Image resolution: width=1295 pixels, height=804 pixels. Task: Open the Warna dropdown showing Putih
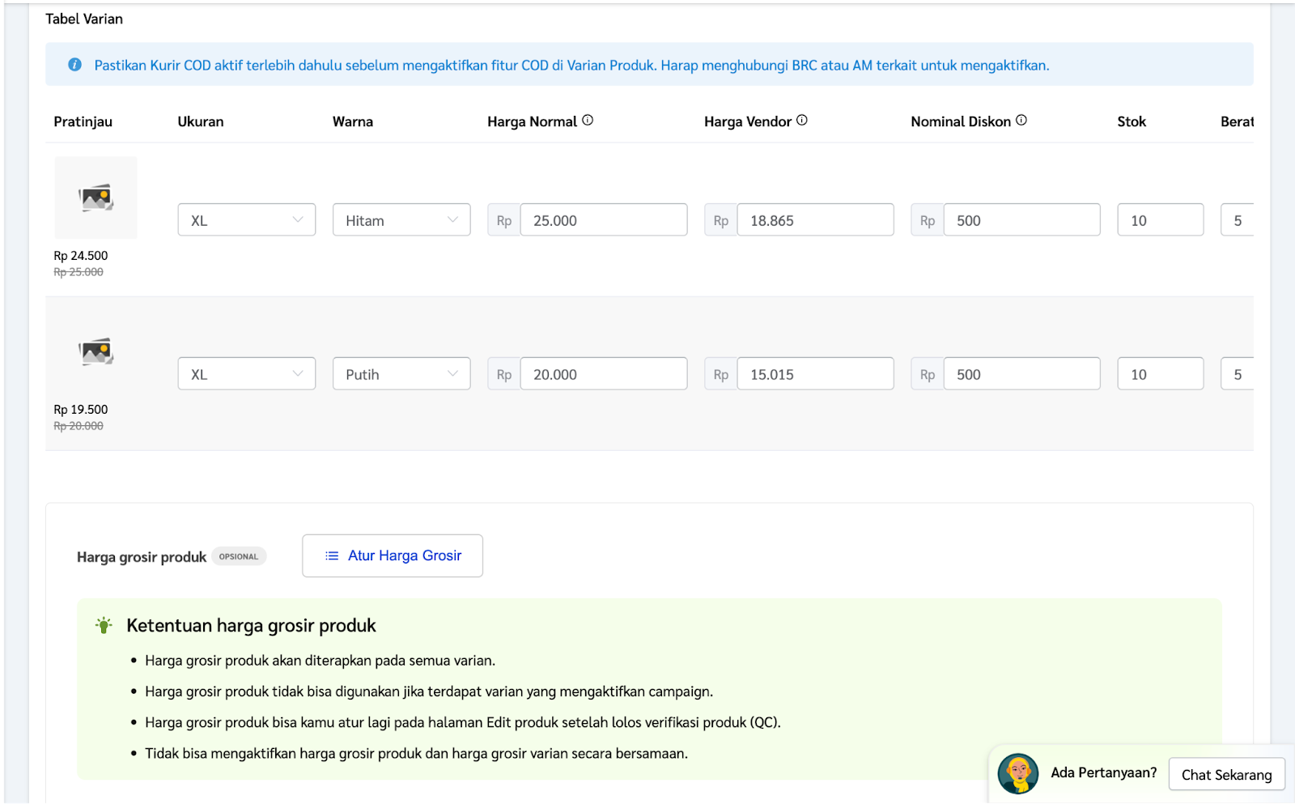(x=401, y=373)
